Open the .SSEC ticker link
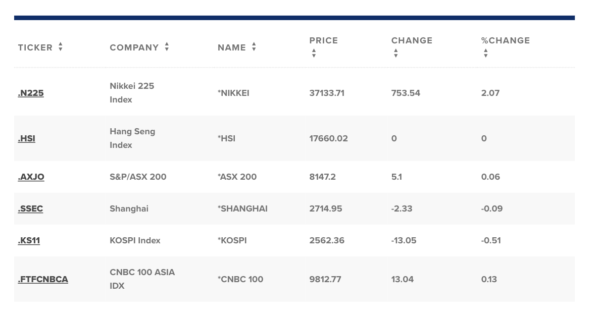Image resolution: width=596 pixels, height=315 pixels. (30, 209)
